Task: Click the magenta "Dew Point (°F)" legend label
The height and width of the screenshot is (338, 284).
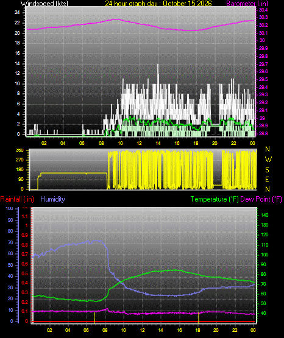Action: (x=261, y=199)
